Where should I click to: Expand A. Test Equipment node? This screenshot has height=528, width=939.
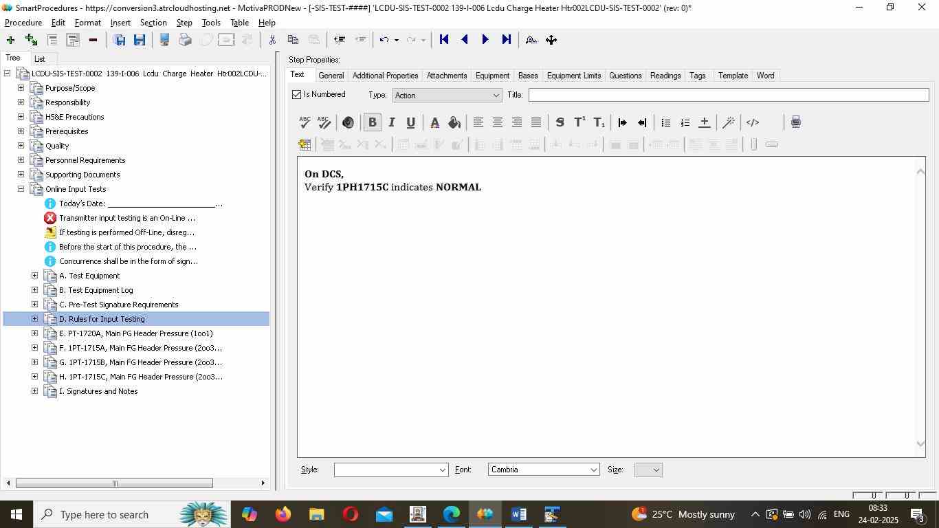(34, 276)
